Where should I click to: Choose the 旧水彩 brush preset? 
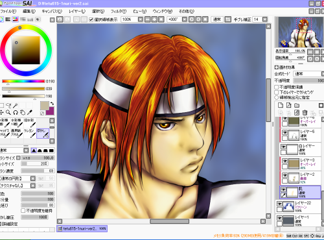click(x=30, y=123)
